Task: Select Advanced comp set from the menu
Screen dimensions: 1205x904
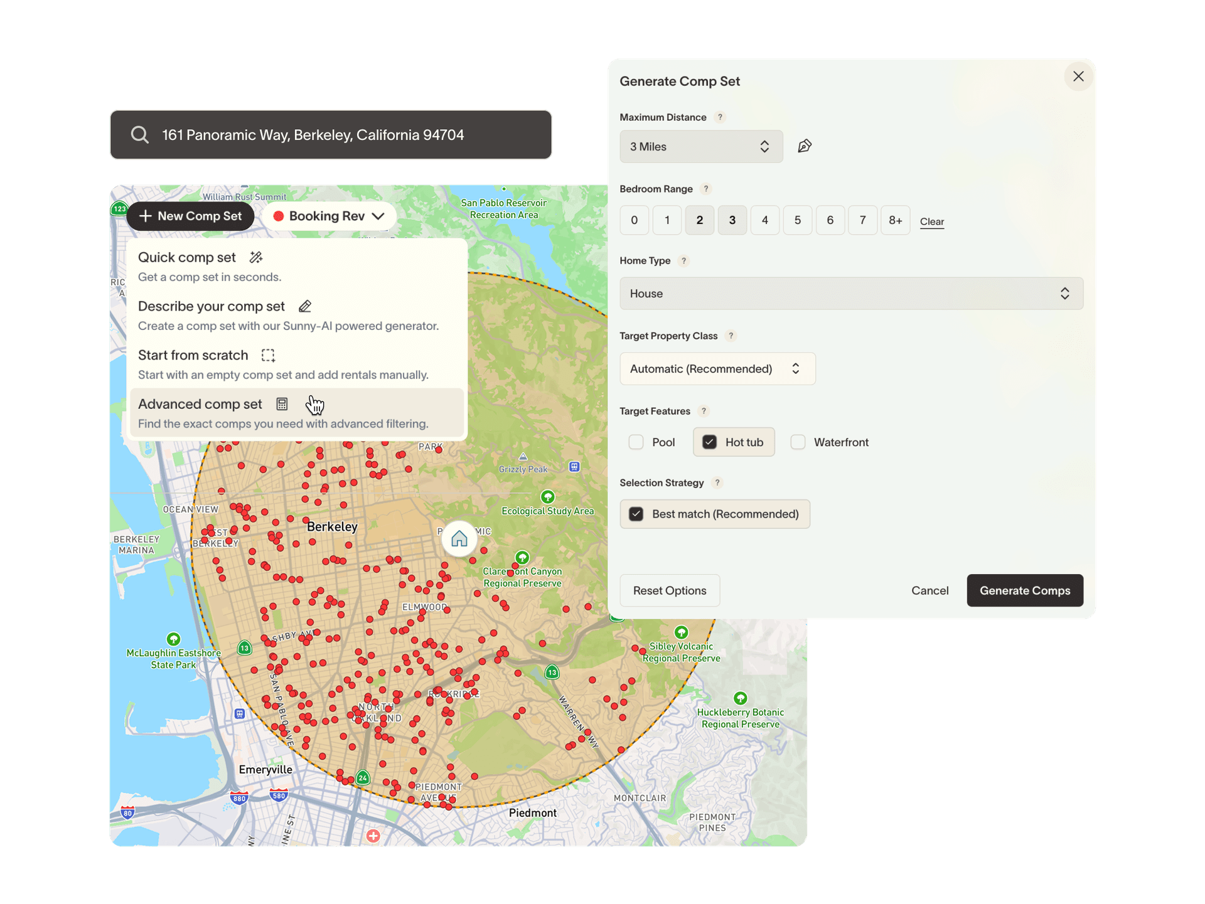Action: pos(200,404)
